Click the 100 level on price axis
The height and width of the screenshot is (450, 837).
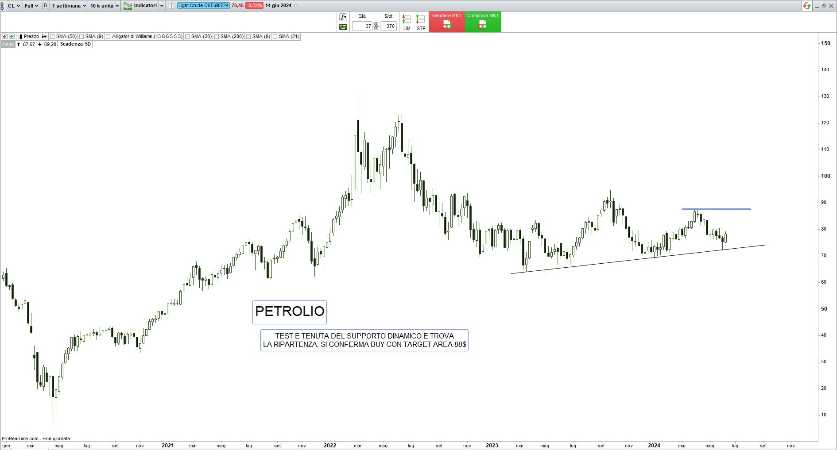click(x=826, y=176)
